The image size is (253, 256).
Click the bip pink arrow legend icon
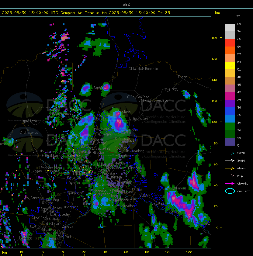[x=230, y=176]
